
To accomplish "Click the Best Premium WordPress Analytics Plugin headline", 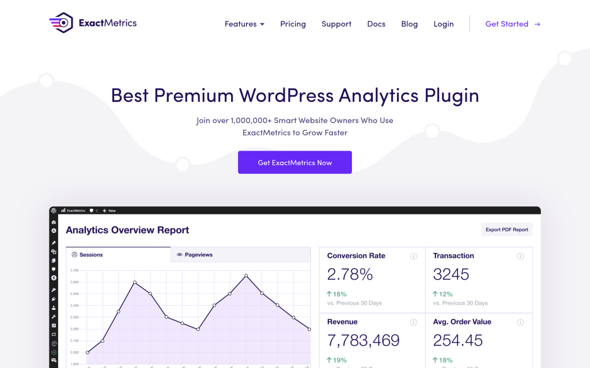I will (295, 95).
